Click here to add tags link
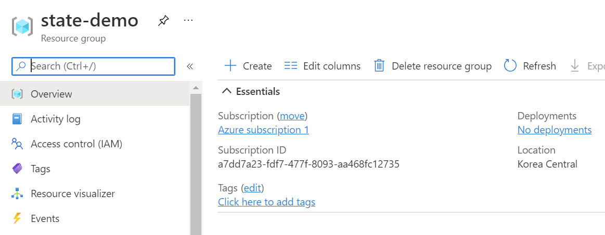Screen dimensions: 605x235 (267, 202)
